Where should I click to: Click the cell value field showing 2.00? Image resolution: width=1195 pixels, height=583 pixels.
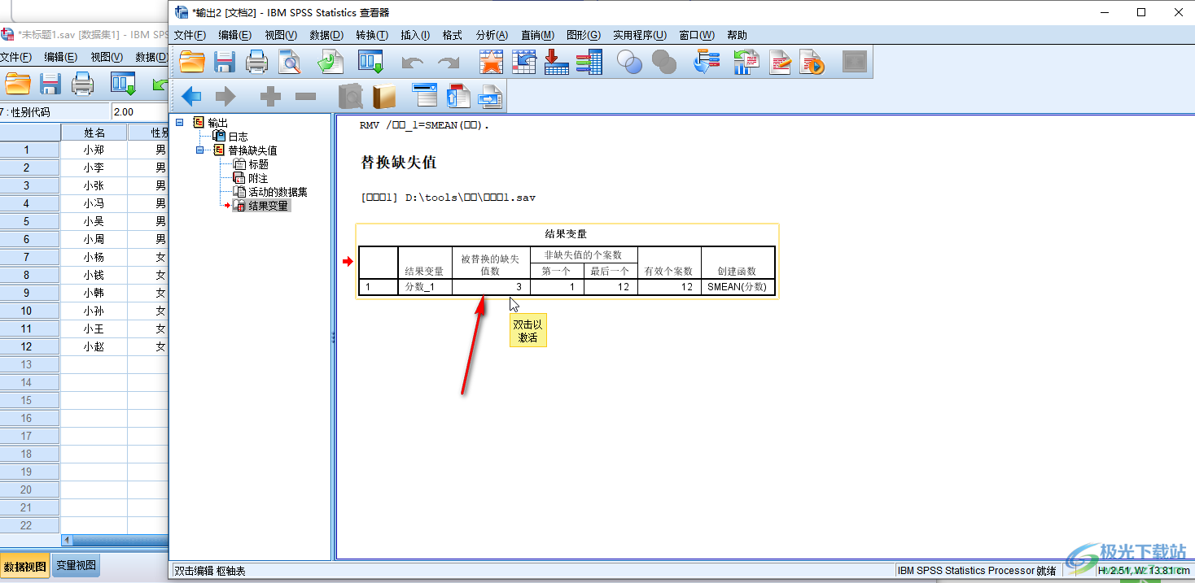140,112
